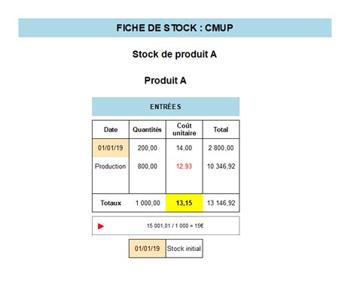Select the 800,00 production quantity cell
The width and height of the screenshot is (357, 302).
(x=148, y=166)
